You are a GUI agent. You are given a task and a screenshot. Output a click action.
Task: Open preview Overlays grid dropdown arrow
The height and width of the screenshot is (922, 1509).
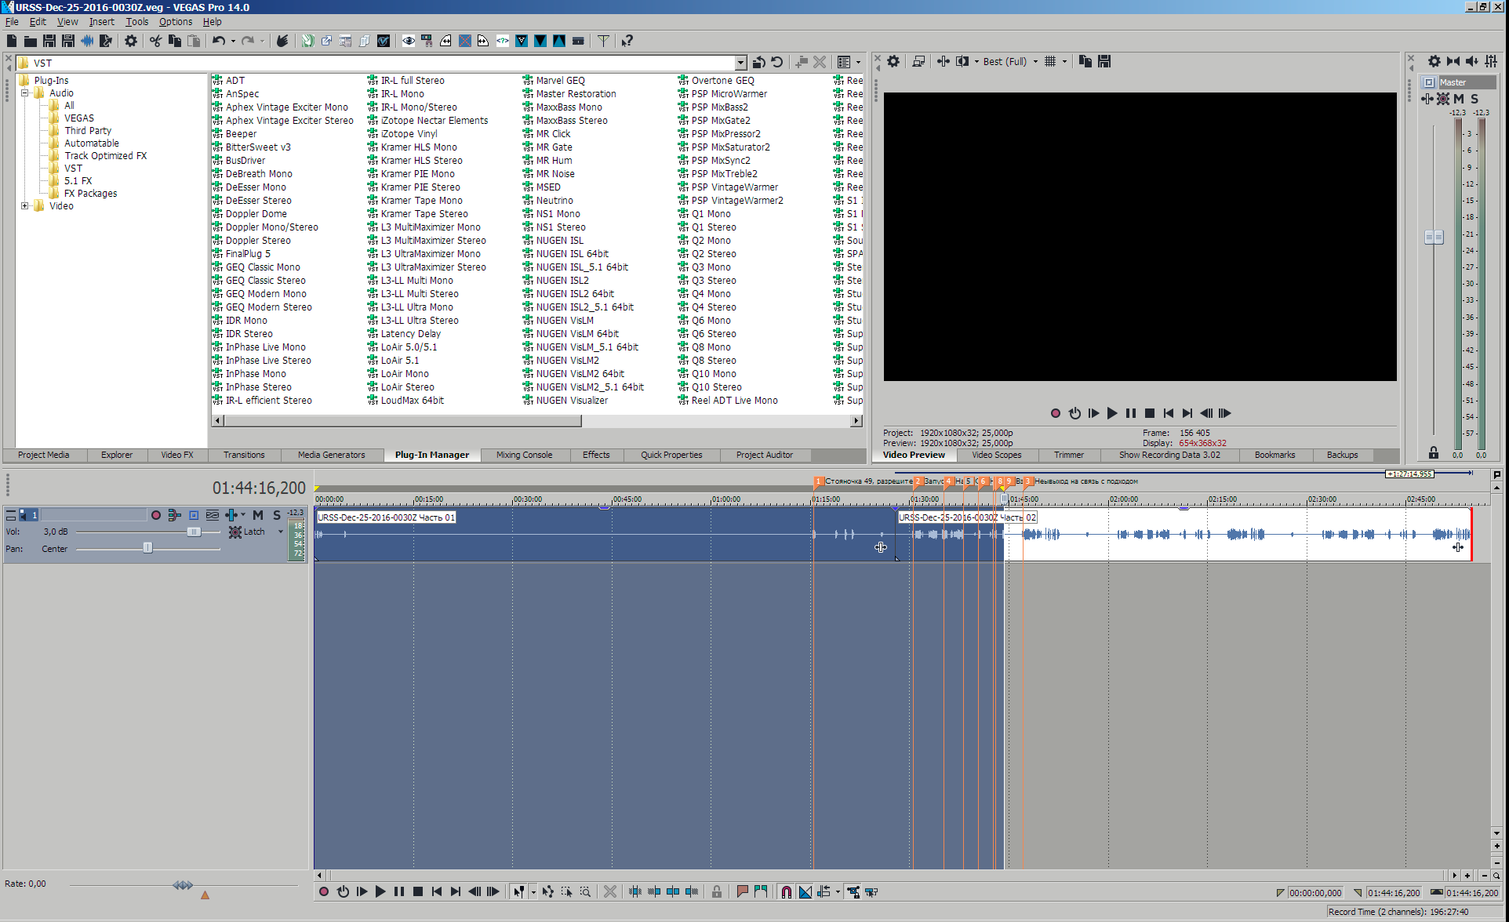pyautogui.click(x=1064, y=61)
